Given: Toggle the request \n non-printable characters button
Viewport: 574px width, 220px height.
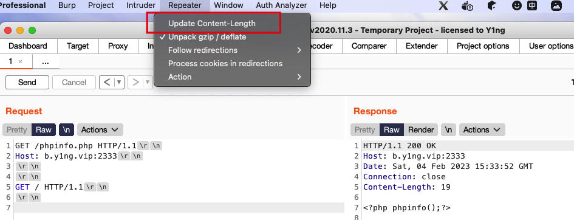Looking at the screenshot, I should (66, 129).
